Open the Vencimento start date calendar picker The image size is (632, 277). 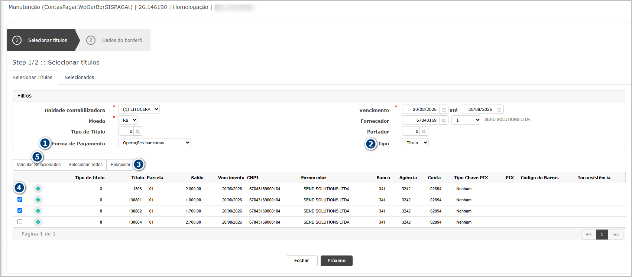point(444,110)
